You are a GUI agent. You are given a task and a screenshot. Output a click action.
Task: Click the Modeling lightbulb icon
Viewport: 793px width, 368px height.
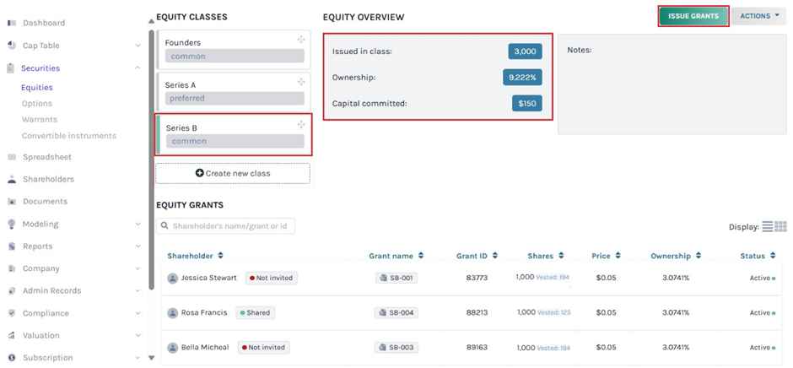point(12,224)
